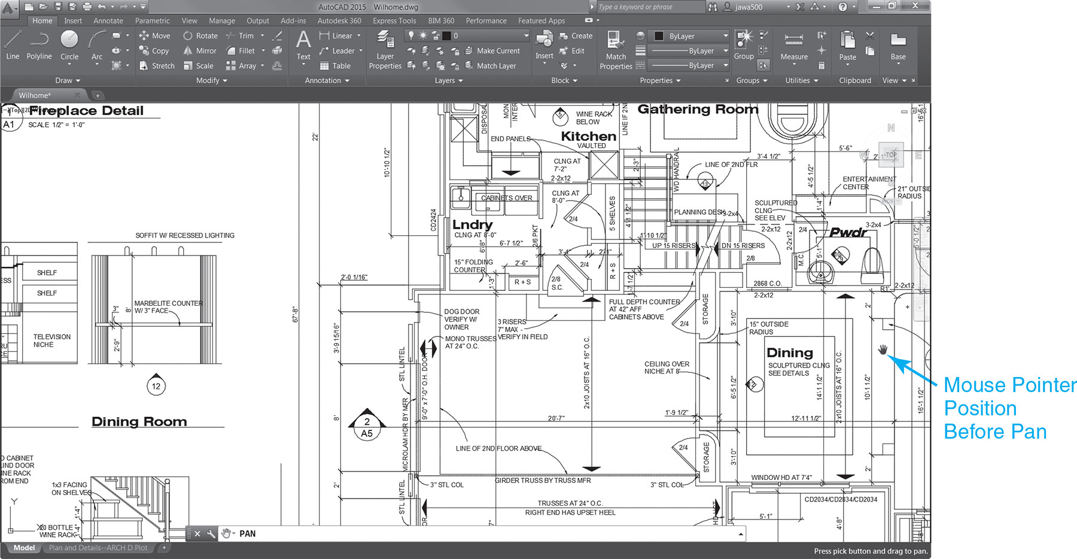The height and width of the screenshot is (559, 1077).
Task: Open the layer 0 dropdown list
Action: tap(526, 36)
